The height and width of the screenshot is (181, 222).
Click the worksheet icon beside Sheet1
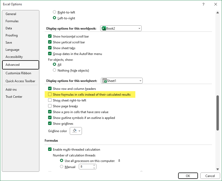tap(104, 81)
